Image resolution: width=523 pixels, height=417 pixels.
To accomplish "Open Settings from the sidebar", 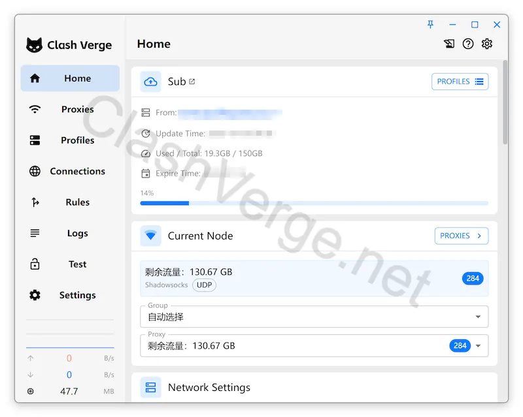I will (x=70, y=295).
